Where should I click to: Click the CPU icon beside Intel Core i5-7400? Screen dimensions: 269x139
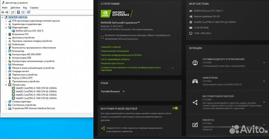click(x=191, y=22)
